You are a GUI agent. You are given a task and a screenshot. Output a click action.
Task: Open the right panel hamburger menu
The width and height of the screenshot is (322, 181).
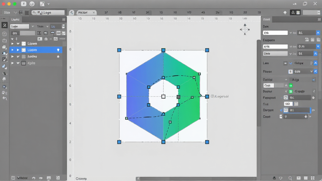pos(319,19)
